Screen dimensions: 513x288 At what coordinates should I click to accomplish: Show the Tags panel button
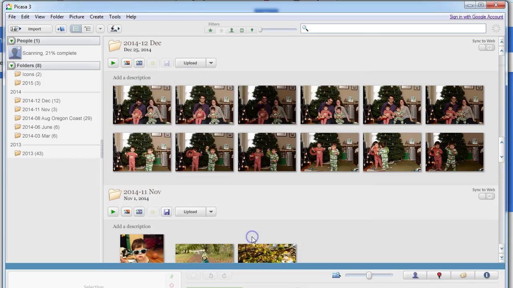coord(463,275)
